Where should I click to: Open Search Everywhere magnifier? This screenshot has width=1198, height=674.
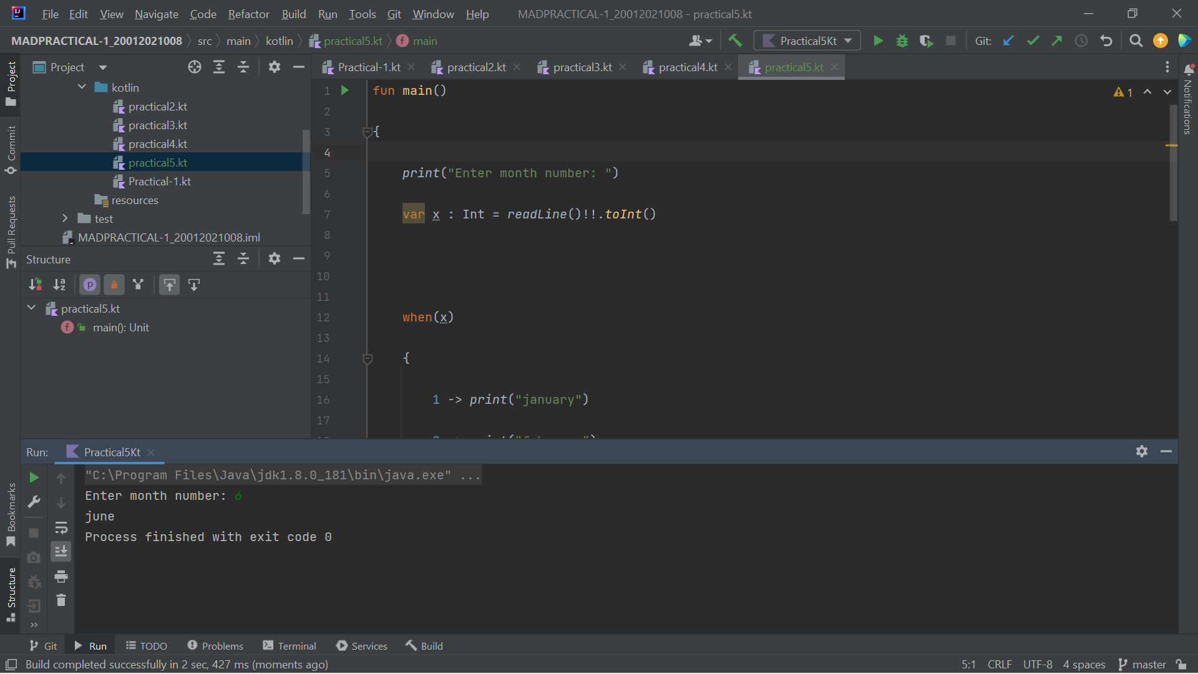1136,41
